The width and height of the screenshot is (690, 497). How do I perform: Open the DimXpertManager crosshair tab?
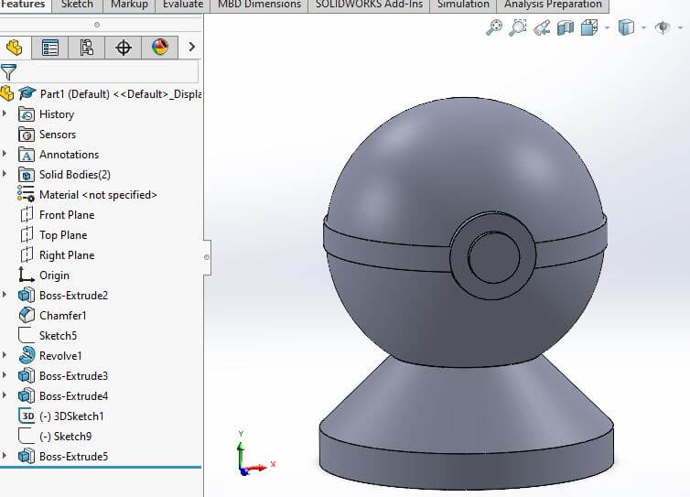tap(124, 47)
